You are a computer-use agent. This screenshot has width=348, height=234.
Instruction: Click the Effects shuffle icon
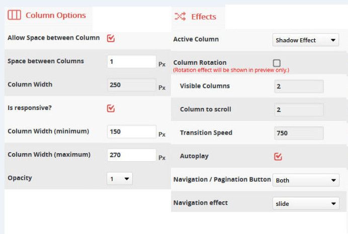coord(180,17)
